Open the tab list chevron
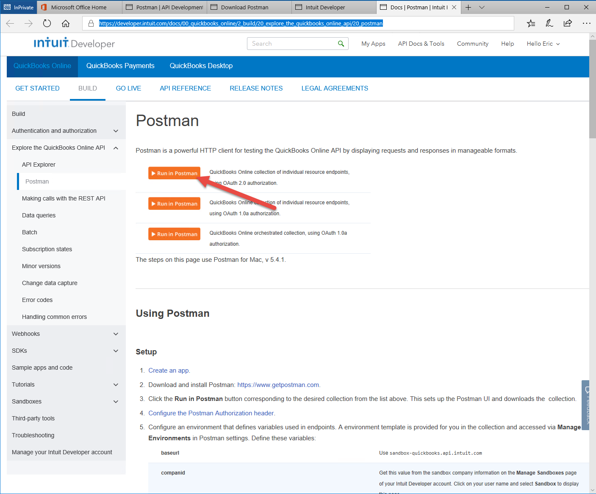Image resolution: width=596 pixels, height=494 pixels. coord(482,7)
